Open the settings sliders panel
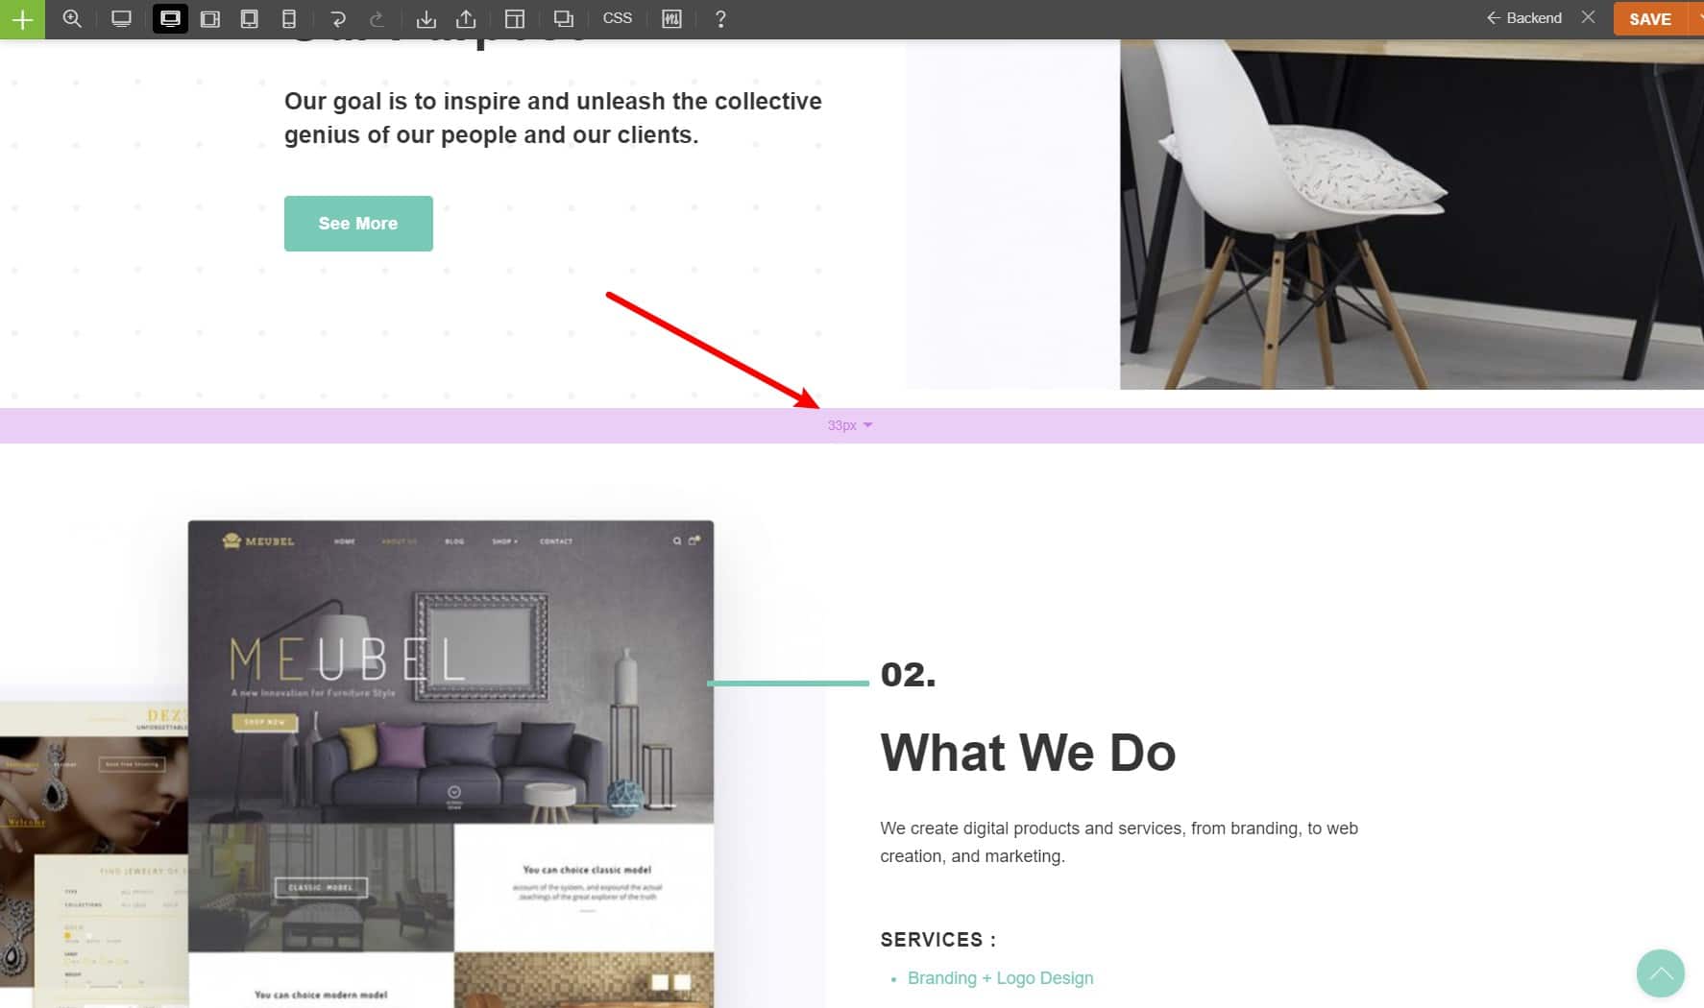The width and height of the screenshot is (1704, 1008). pyautogui.click(x=672, y=18)
